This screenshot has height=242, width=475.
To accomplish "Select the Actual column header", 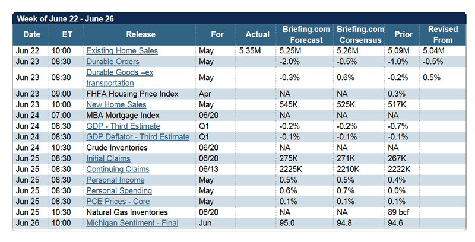I will (256, 34).
